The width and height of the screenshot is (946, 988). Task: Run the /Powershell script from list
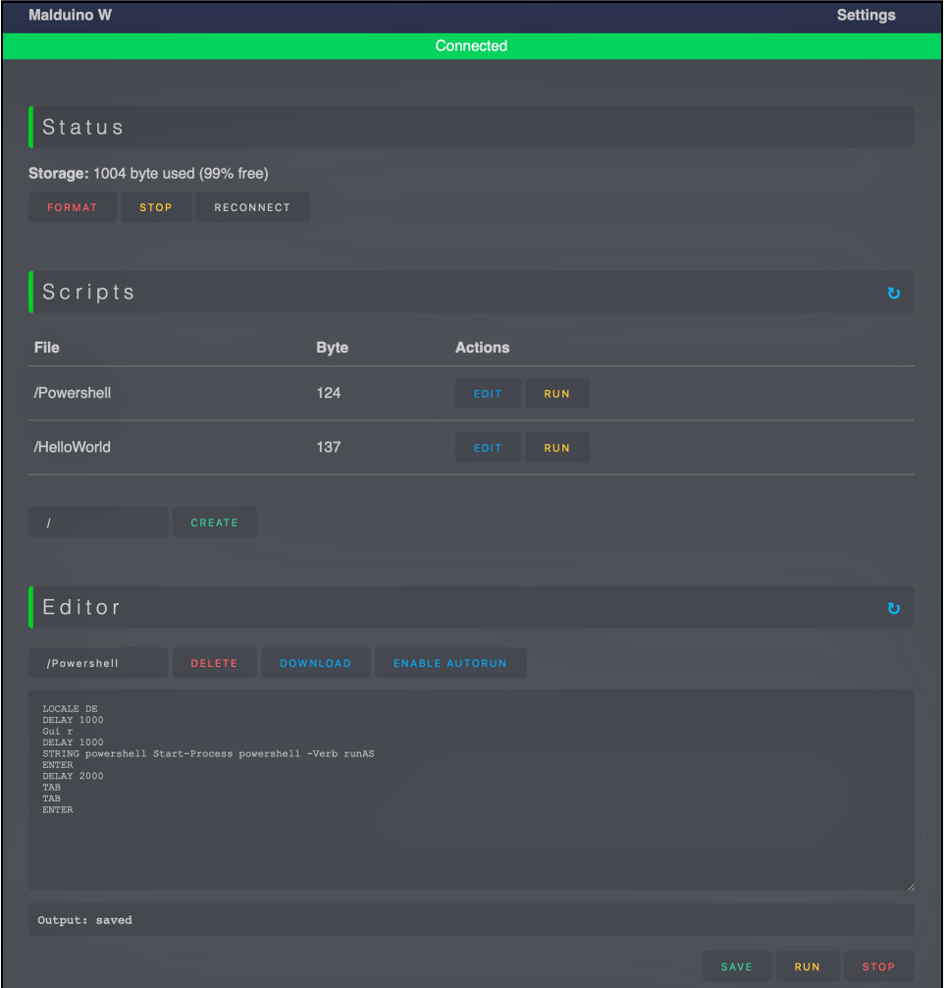[x=557, y=394]
